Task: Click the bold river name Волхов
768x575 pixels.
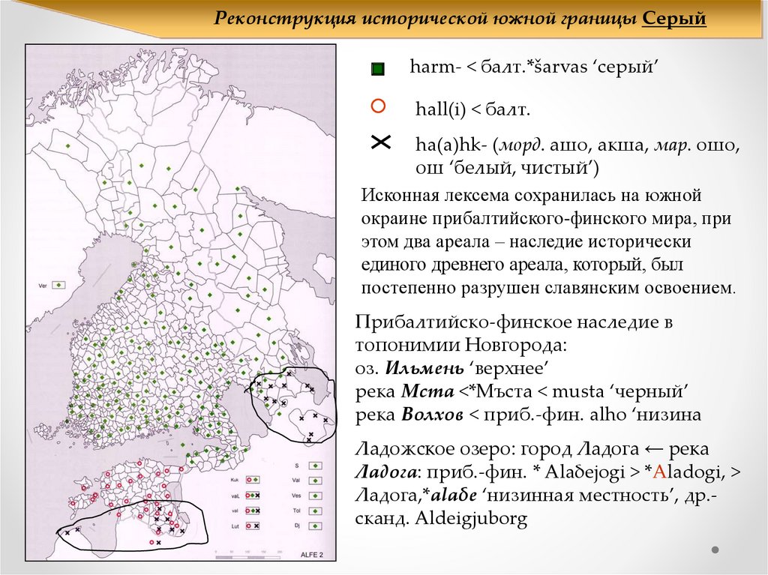Action: point(432,415)
